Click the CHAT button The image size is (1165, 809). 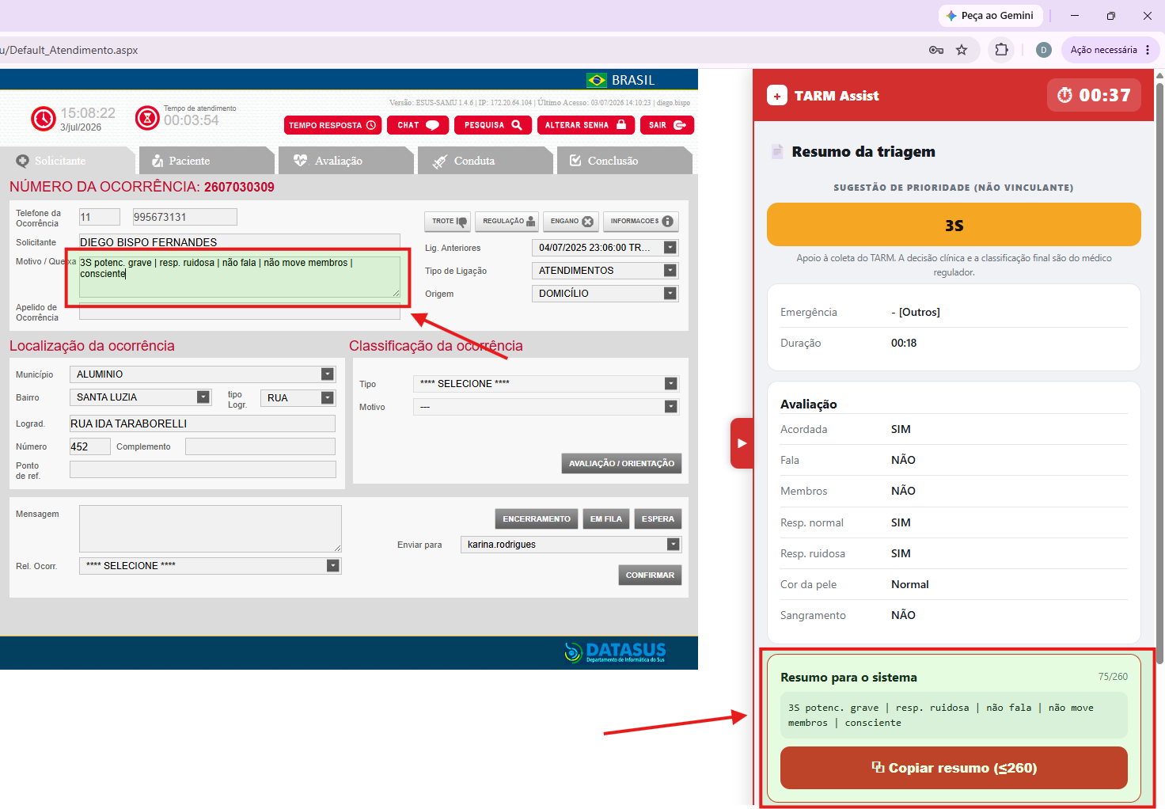(x=418, y=125)
